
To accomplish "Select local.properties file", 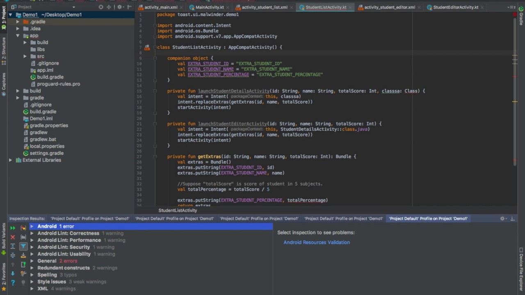I will coord(47,146).
